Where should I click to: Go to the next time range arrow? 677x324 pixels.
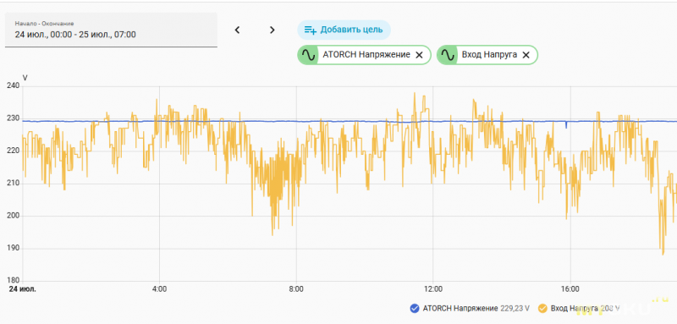coord(272,30)
